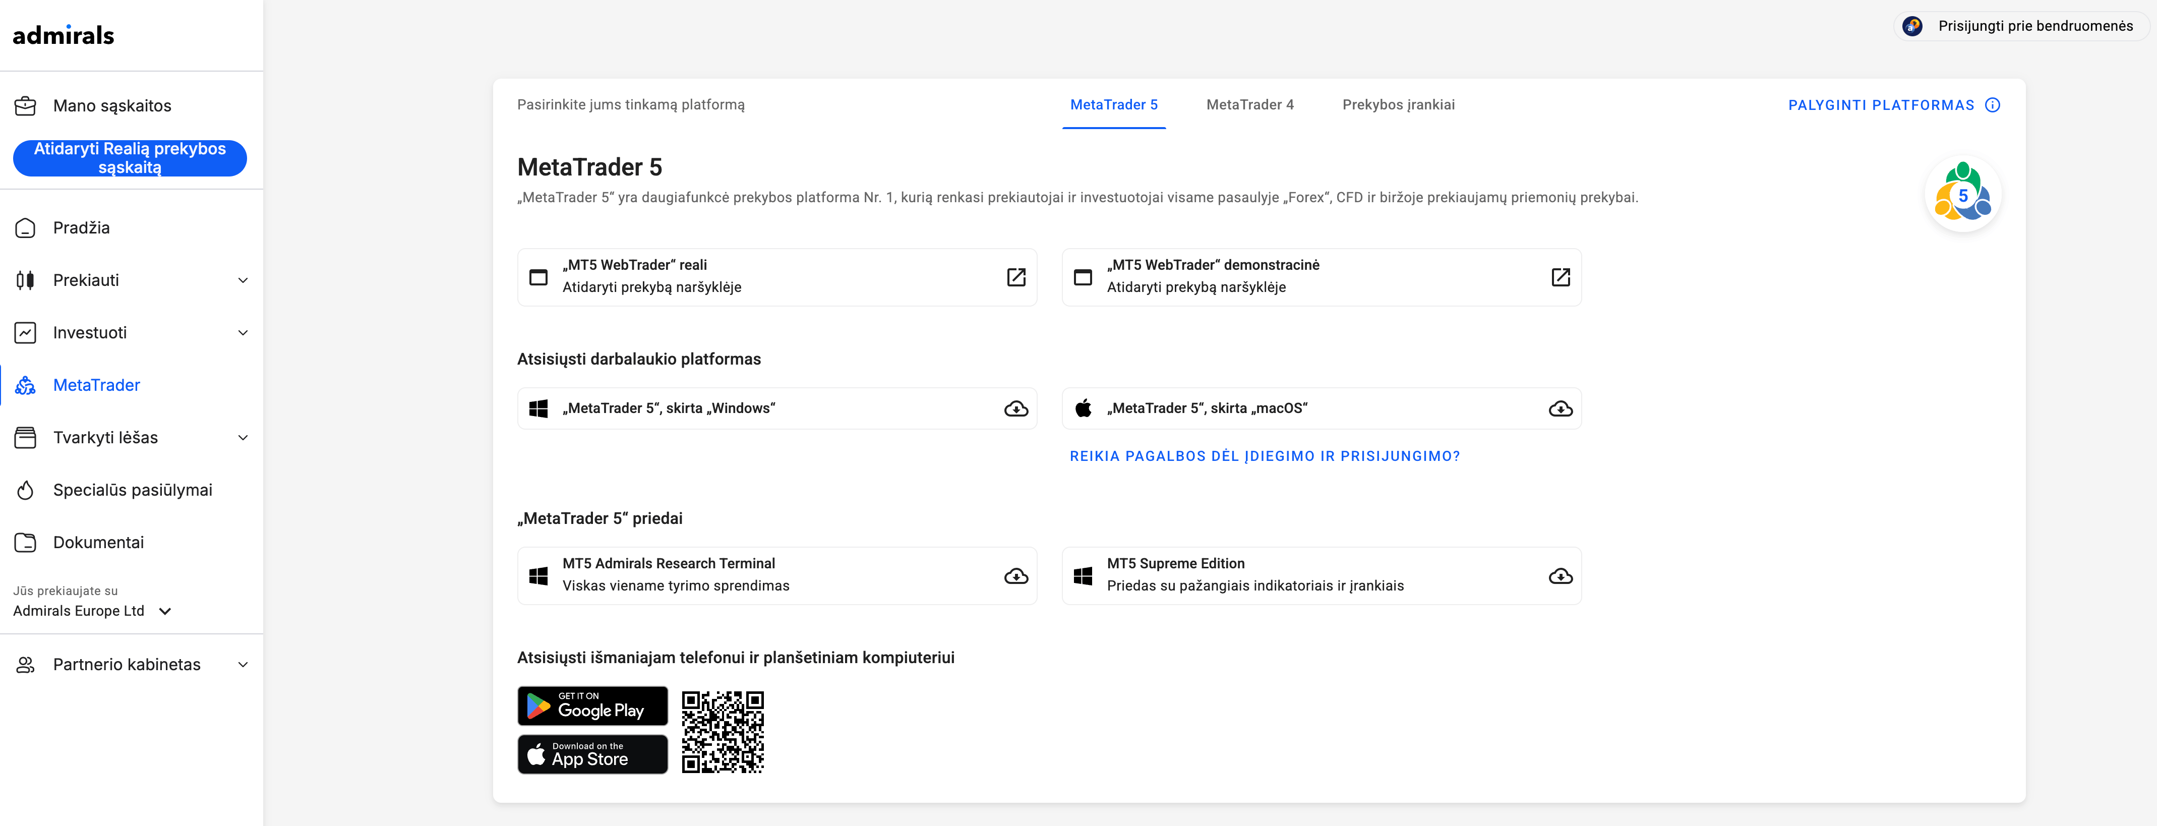The image size is (2157, 826).
Task: Click the Download on the App Store badge
Action: click(592, 755)
